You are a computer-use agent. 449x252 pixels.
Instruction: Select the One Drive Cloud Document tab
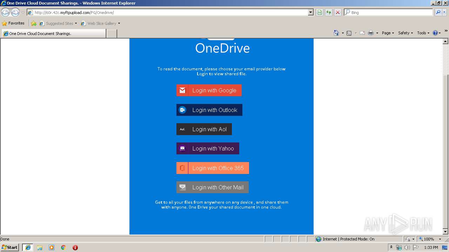(54, 34)
